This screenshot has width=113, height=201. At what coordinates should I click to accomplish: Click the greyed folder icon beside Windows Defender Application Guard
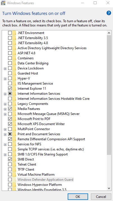tap(14, 180)
